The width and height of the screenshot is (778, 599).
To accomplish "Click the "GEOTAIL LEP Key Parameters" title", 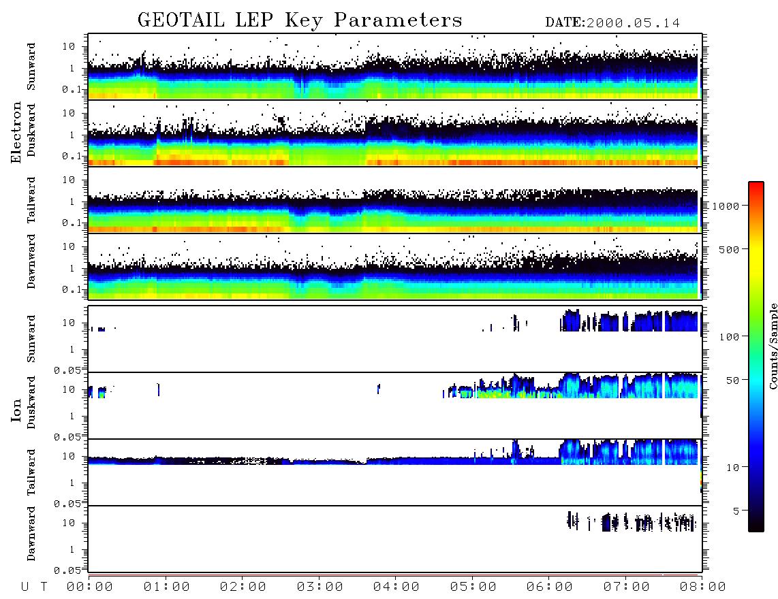I will point(300,20).
